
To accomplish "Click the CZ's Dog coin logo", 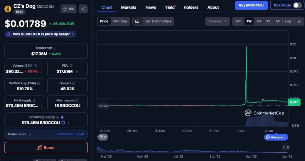I will pos(8,9).
